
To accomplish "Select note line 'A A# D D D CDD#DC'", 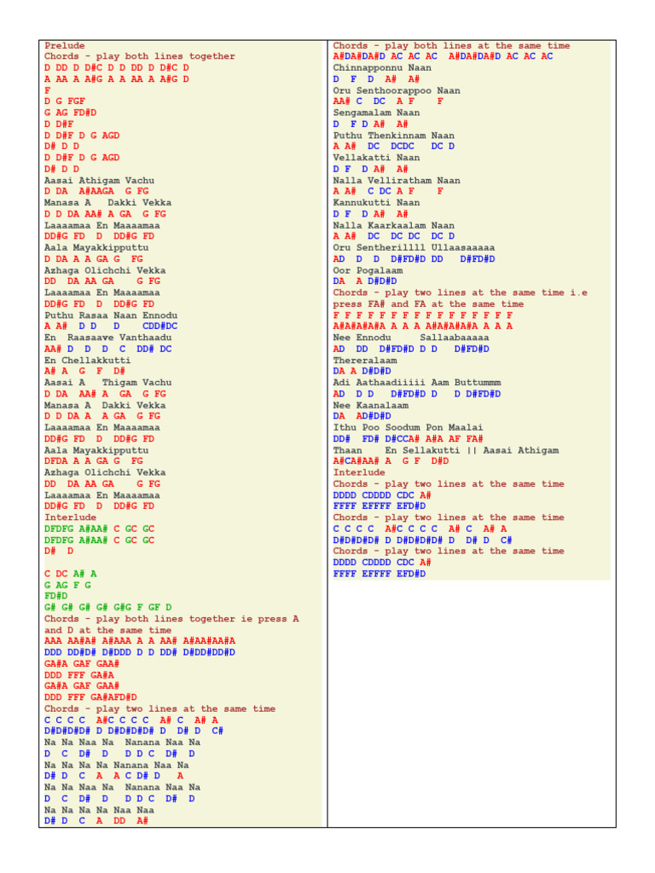I will [x=111, y=326].
